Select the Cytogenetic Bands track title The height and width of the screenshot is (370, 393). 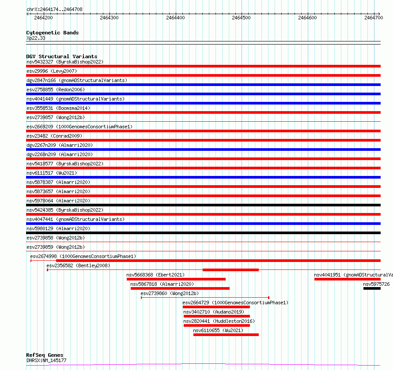coord(53,33)
